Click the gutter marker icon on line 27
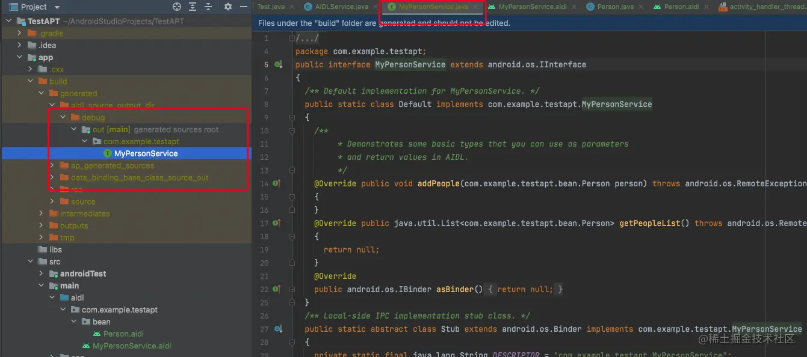The height and width of the screenshot is (357, 807). point(278,329)
